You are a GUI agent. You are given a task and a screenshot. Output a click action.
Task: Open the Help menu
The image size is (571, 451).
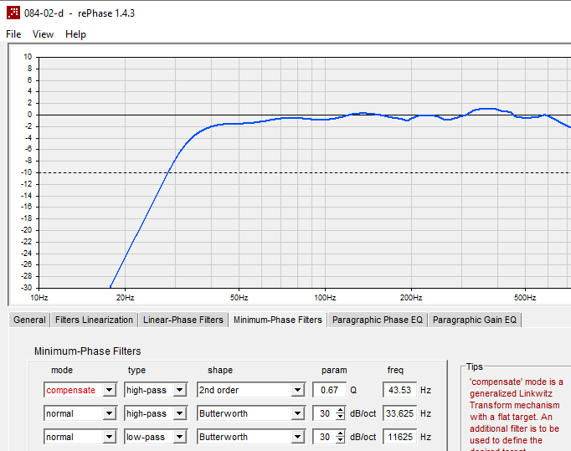point(75,34)
